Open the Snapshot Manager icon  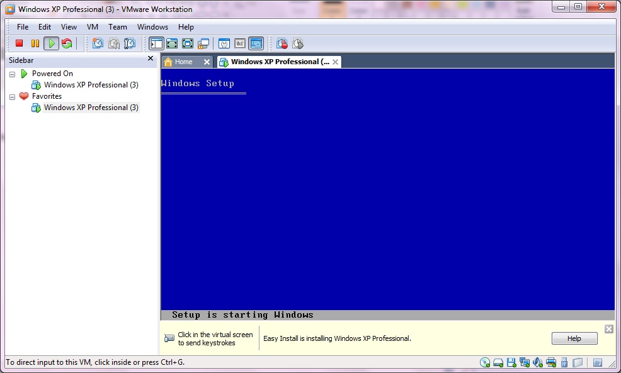[x=130, y=43]
